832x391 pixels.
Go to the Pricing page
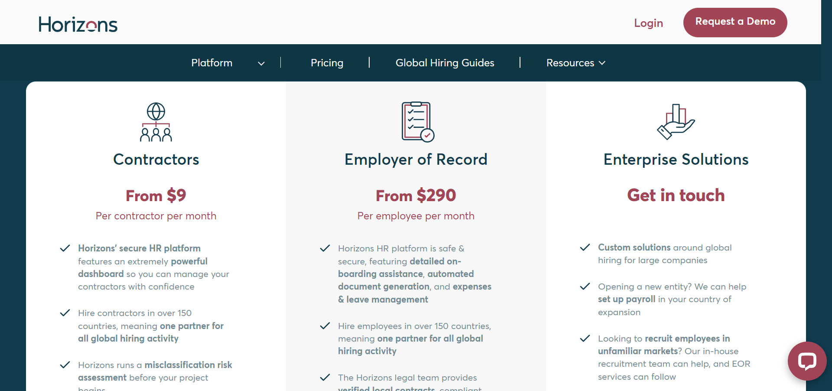pyautogui.click(x=327, y=63)
